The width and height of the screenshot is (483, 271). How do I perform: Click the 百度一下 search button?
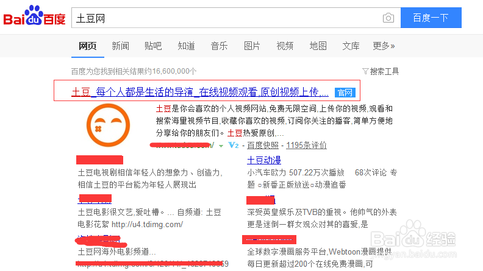tap(431, 18)
